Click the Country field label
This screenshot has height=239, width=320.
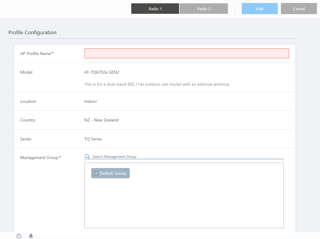click(28, 120)
